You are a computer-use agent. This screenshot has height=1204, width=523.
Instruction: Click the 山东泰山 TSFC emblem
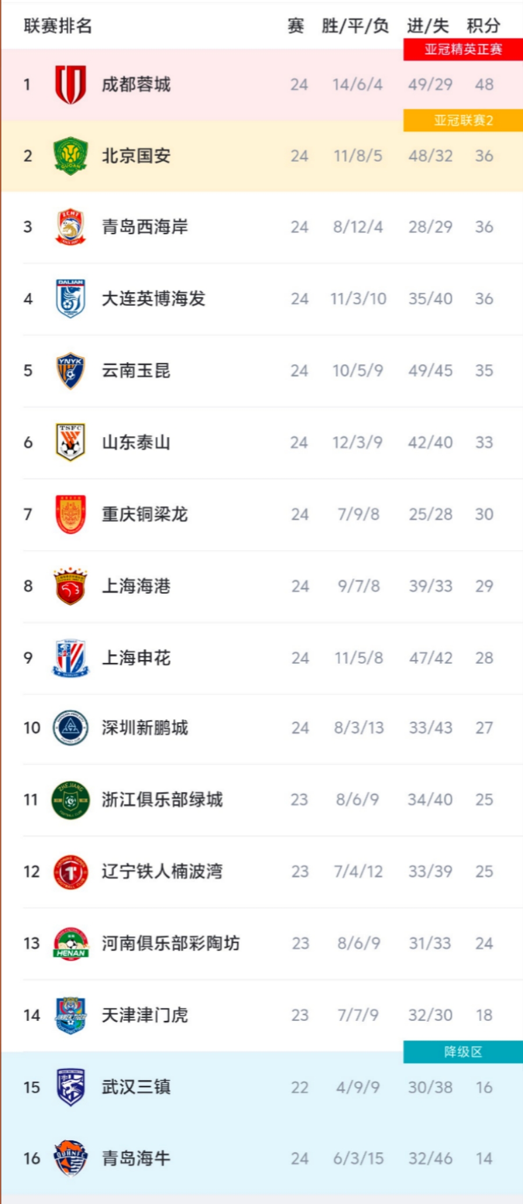(70, 442)
